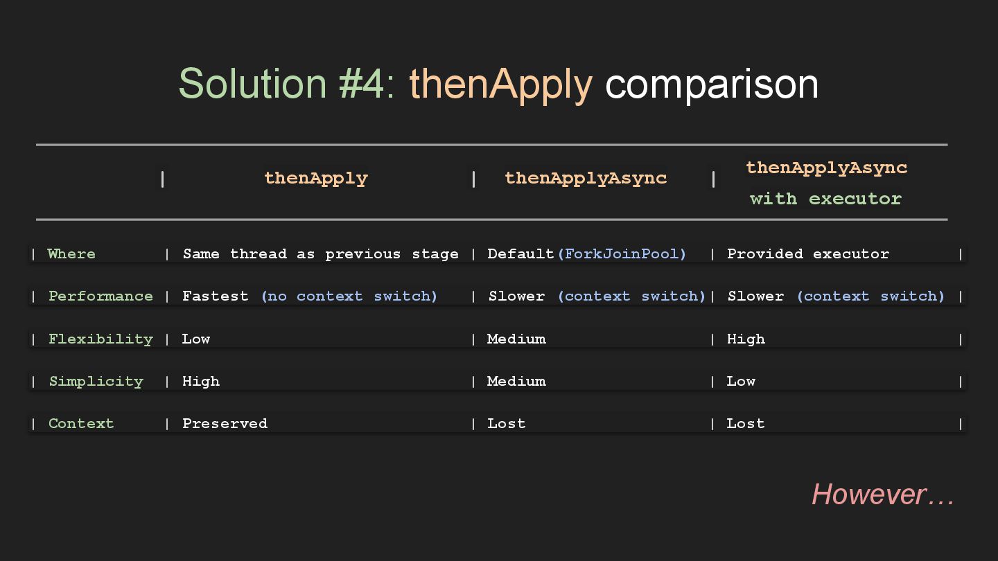Select the 'thenApply' column header
This screenshot has height=561, width=998.
point(316,179)
